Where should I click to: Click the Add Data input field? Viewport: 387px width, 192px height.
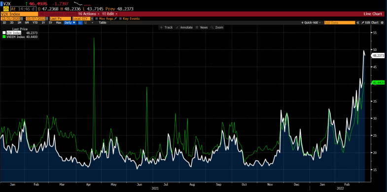click(340, 23)
